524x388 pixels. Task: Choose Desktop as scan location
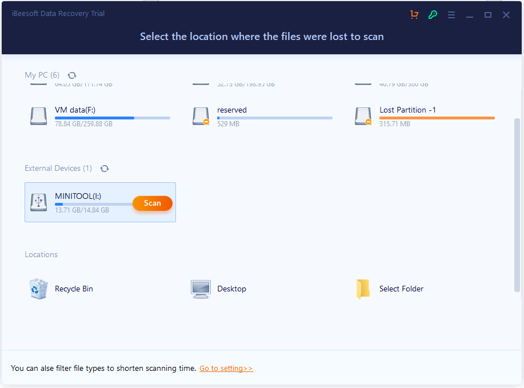click(201, 289)
